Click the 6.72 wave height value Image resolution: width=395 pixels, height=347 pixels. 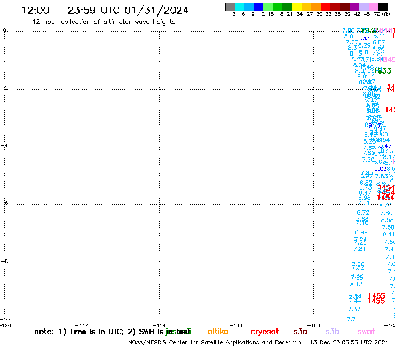(x=363, y=212)
